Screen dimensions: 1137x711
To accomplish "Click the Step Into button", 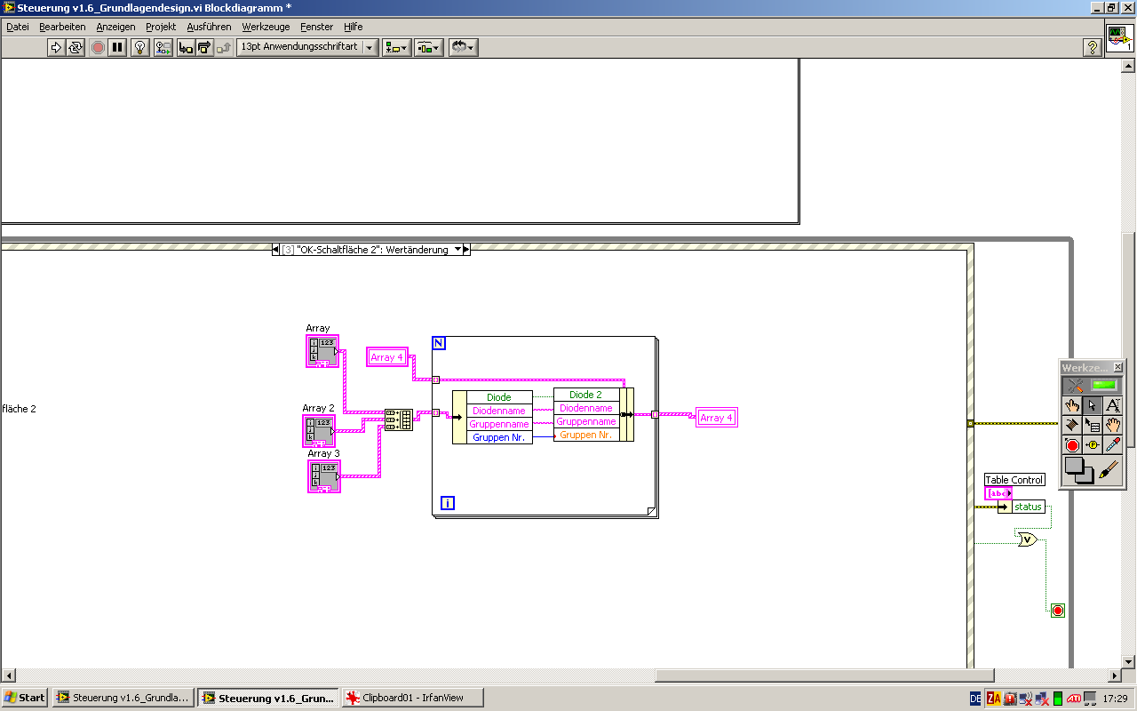I will coord(186,47).
